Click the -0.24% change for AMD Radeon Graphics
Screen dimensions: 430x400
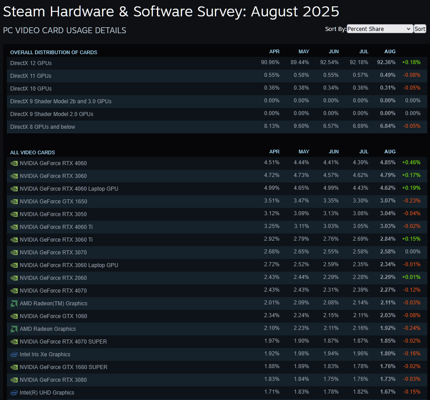(412, 328)
